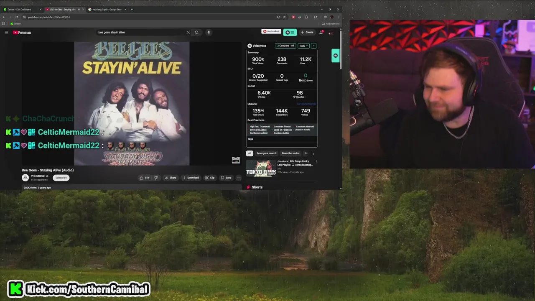Click the 'Bee Gees - Staying Alive (Audio)' title
Viewport: 535px width, 301px height.
point(48,170)
